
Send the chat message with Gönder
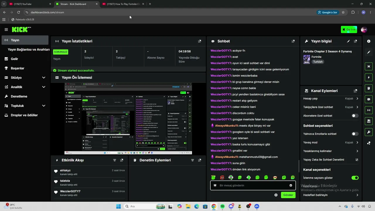coord(288,195)
